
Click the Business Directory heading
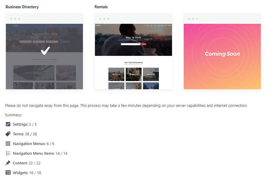(x=22, y=7)
